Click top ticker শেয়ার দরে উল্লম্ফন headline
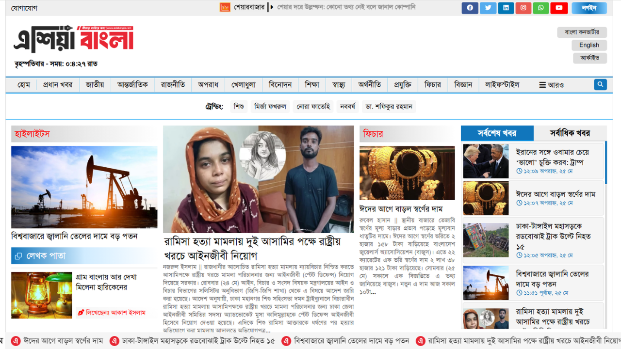 pos(346,7)
